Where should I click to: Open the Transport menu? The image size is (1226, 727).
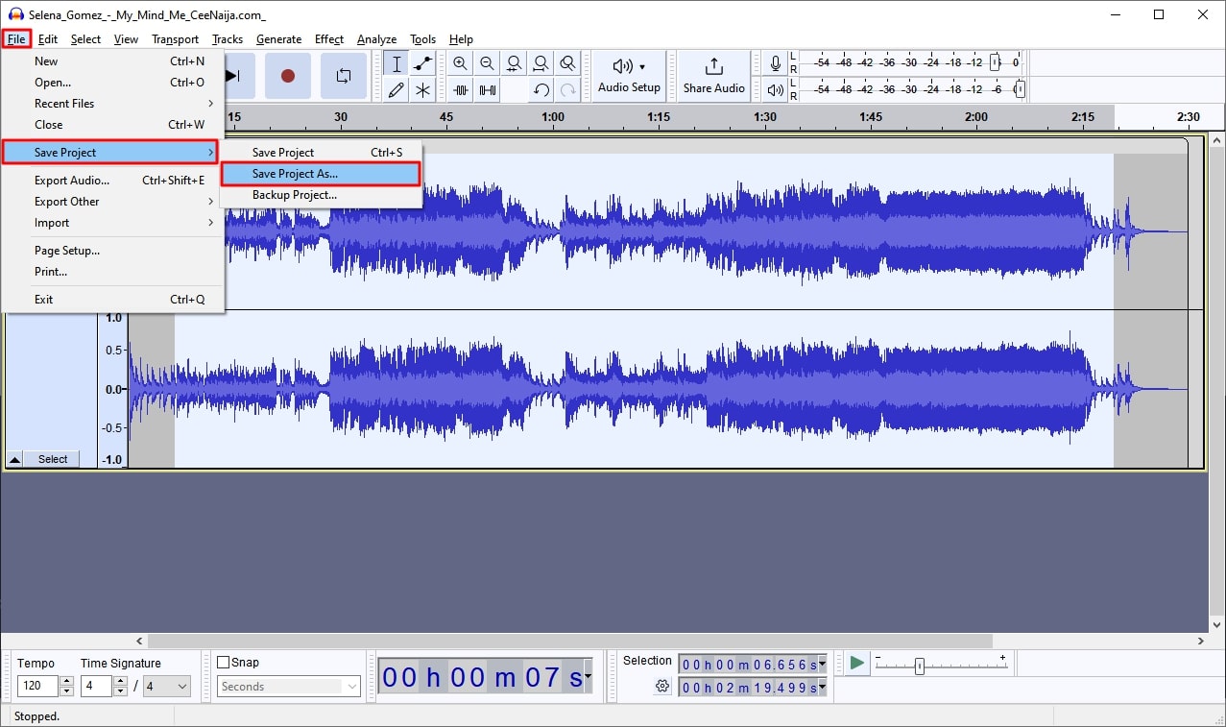click(175, 39)
